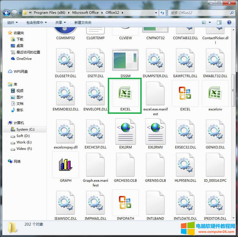Select the DSITF.DLL file
238x237 pixels.
tap(96, 63)
